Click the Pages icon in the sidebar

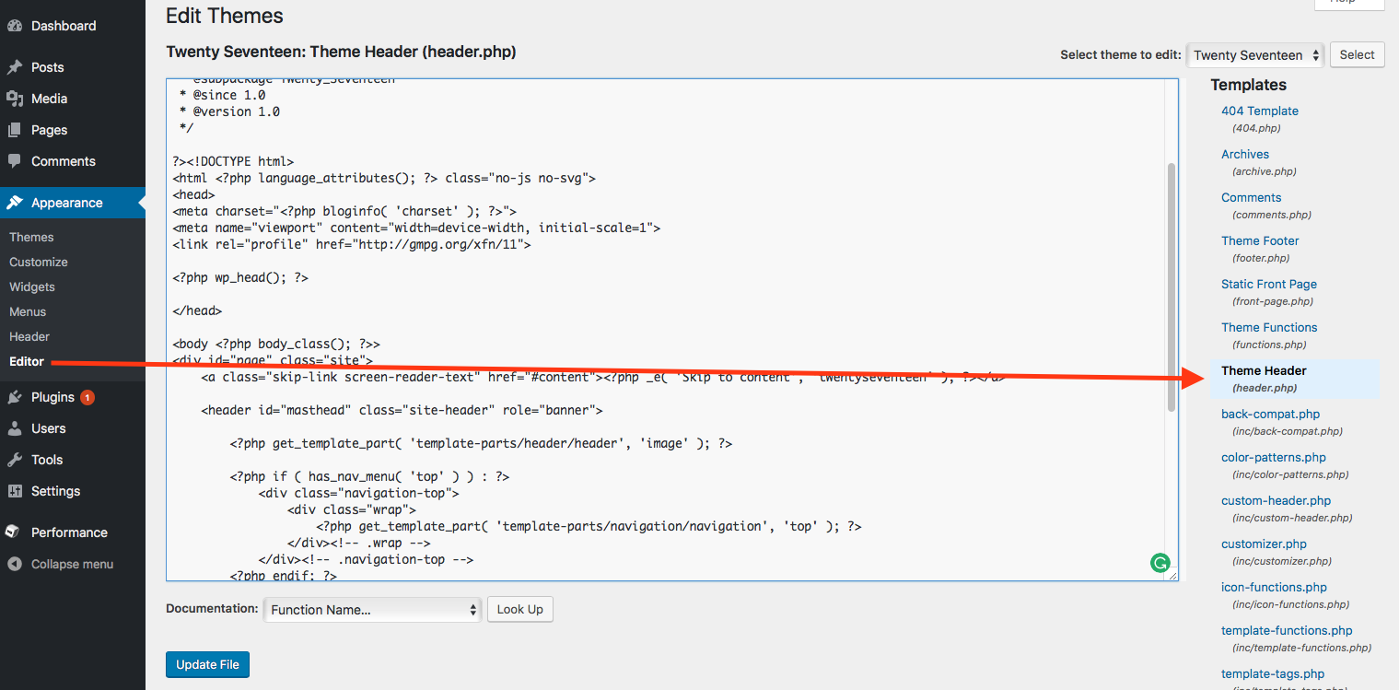coord(15,130)
